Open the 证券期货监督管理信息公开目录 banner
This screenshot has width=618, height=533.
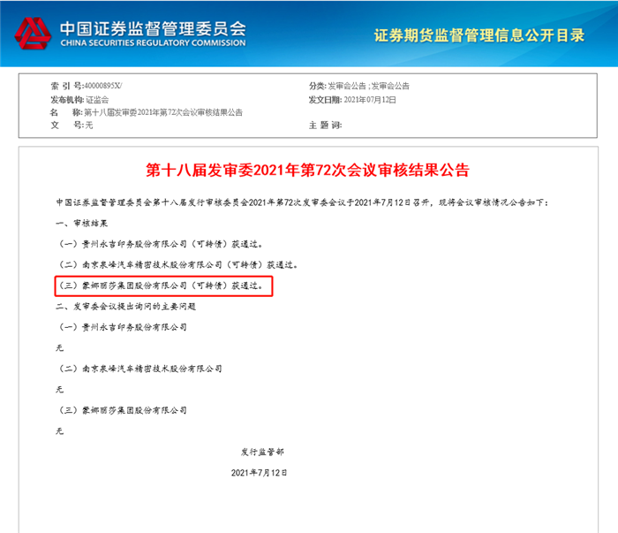pyautogui.click(x=479, y=35)
